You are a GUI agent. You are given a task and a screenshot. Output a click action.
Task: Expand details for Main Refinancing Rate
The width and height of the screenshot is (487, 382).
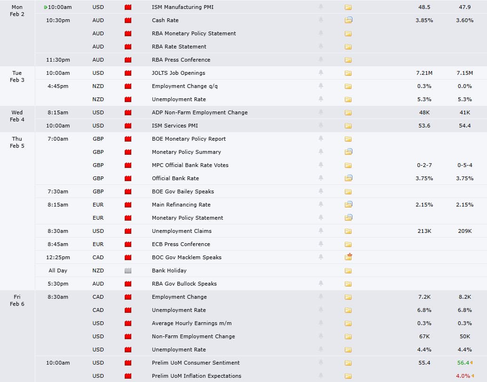click(x=348, y=205)
